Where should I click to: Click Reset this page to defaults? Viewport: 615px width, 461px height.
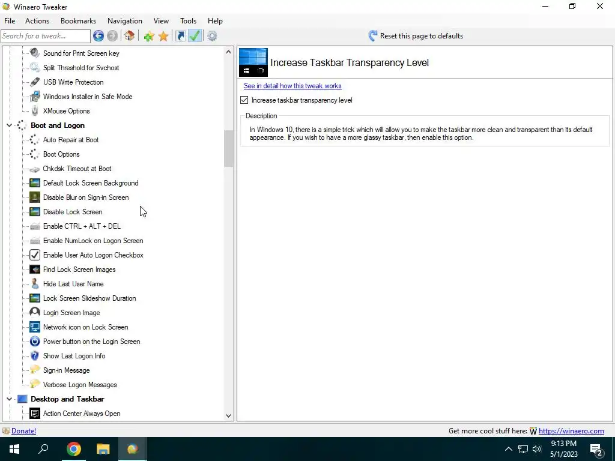(x=421, y=36)
